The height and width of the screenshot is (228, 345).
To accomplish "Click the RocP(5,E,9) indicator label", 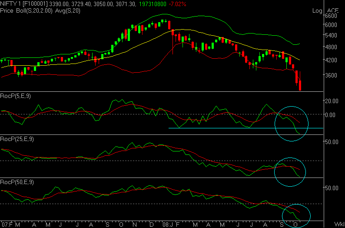I will click(16, 96).
